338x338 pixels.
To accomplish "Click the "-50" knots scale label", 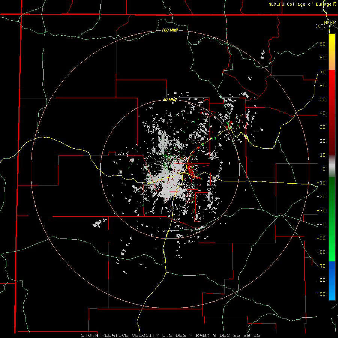I will coord(321,238).
